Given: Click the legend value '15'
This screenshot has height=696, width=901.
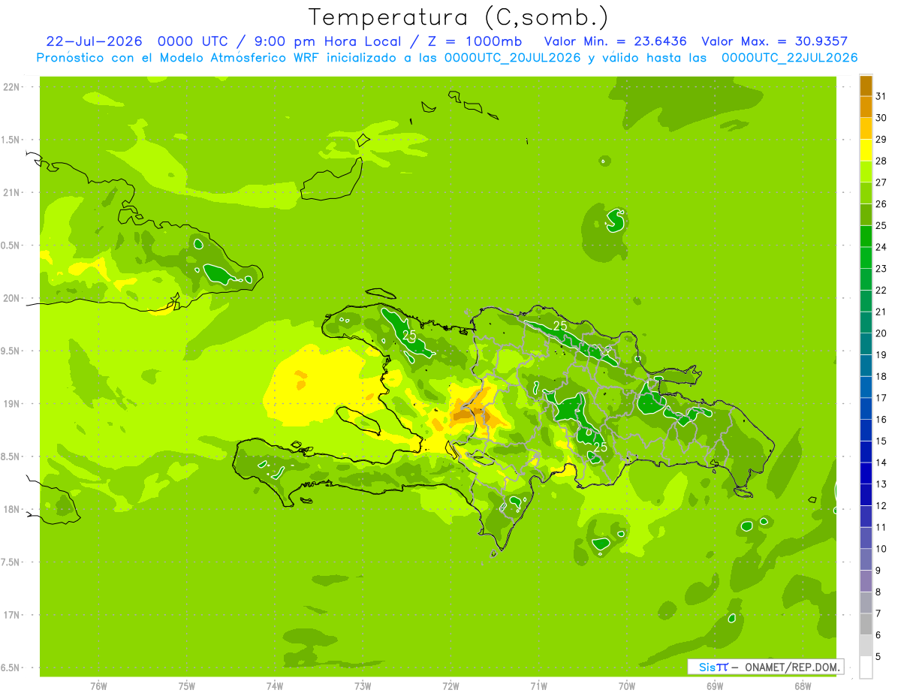Looking at the screenshot, I should point(881,441).
